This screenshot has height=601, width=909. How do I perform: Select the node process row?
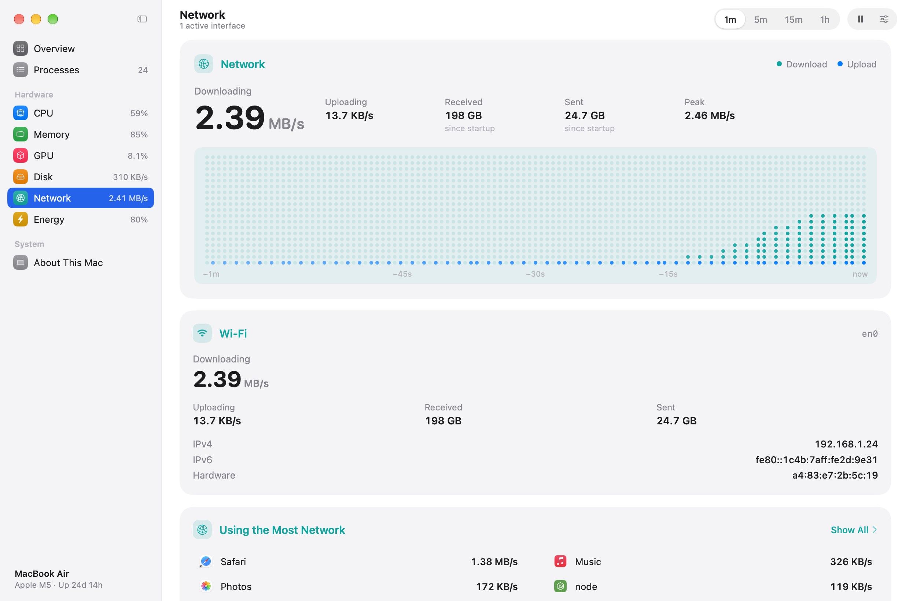click(713, 586)
